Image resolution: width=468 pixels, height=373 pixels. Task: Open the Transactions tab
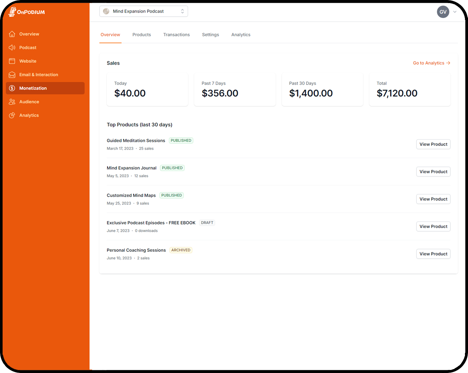coord(176,34)
